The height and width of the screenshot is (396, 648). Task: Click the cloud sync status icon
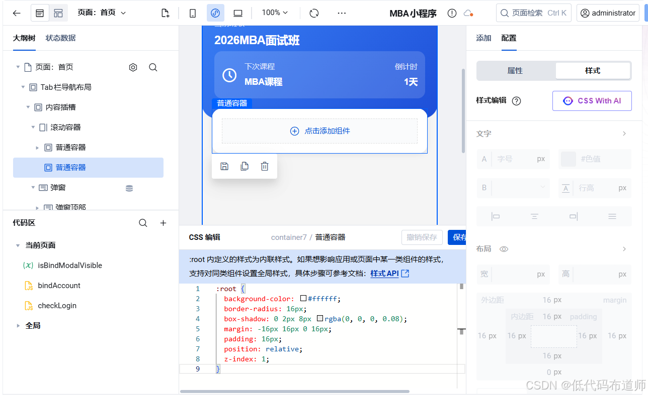point(468,14)
